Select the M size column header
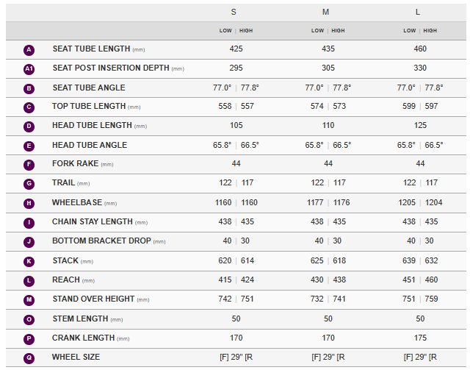 (x=326, y=12)
